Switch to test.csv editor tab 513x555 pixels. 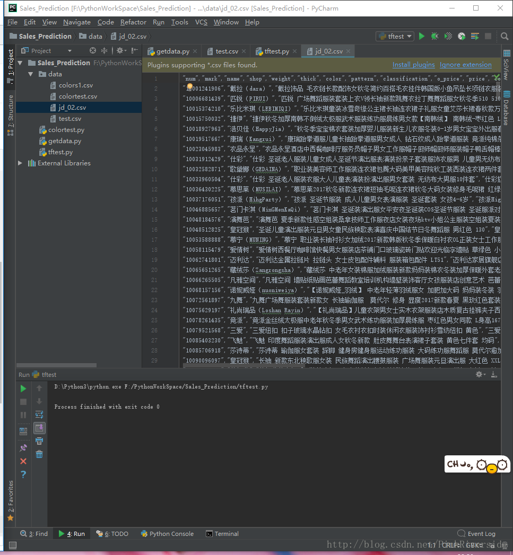(227, 51)
